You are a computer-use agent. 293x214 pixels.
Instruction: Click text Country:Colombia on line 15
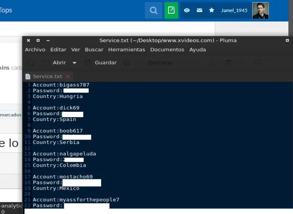(60, 165)
